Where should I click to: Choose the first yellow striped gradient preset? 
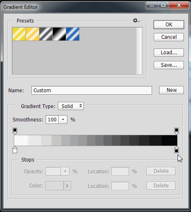click(19, 34)
